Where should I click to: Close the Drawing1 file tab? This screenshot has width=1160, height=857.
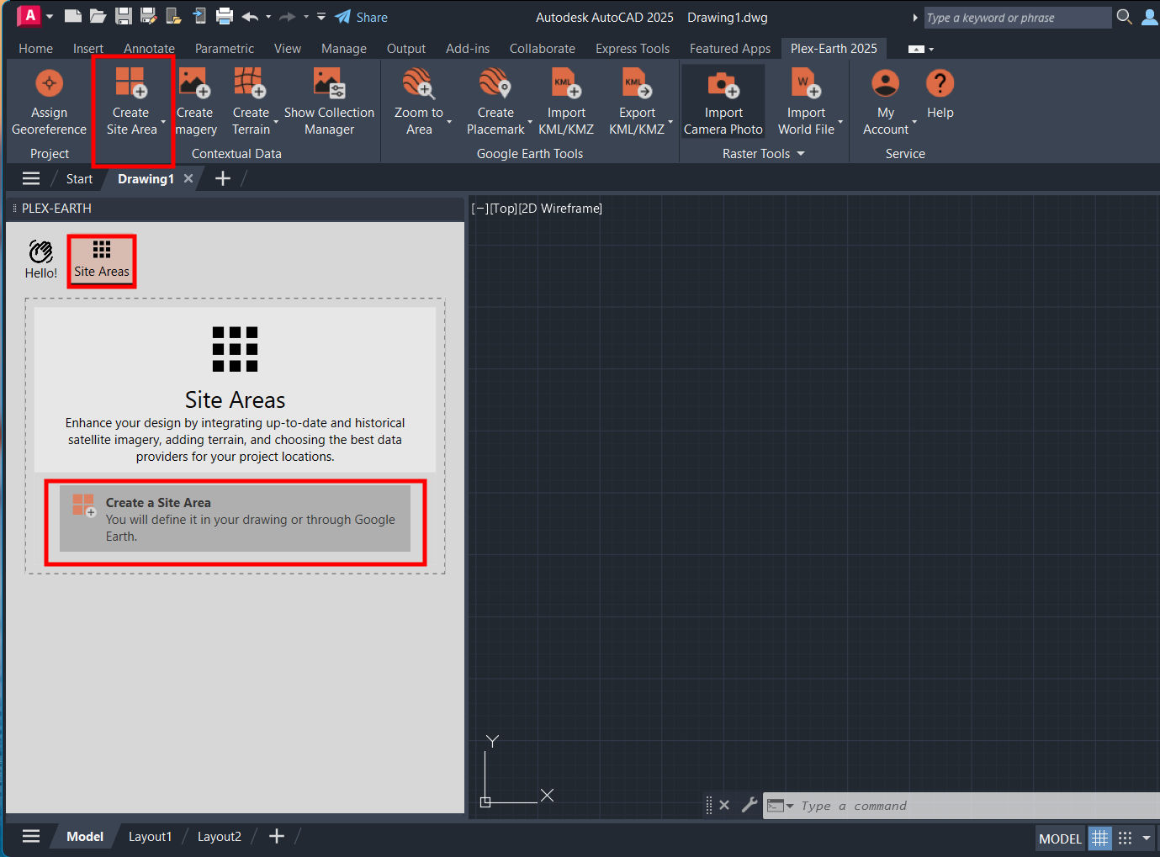pos(188,178)
